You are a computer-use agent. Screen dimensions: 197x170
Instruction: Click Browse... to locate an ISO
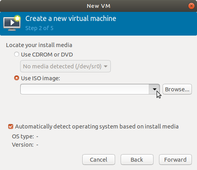(177, 89)
